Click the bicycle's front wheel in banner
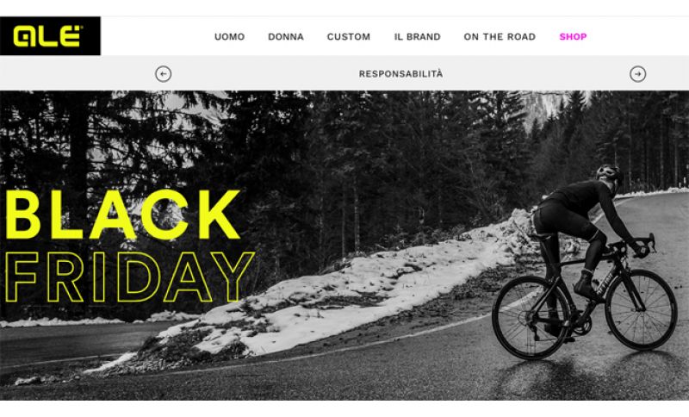Screen dimensions: 689x417 point(640,309)
